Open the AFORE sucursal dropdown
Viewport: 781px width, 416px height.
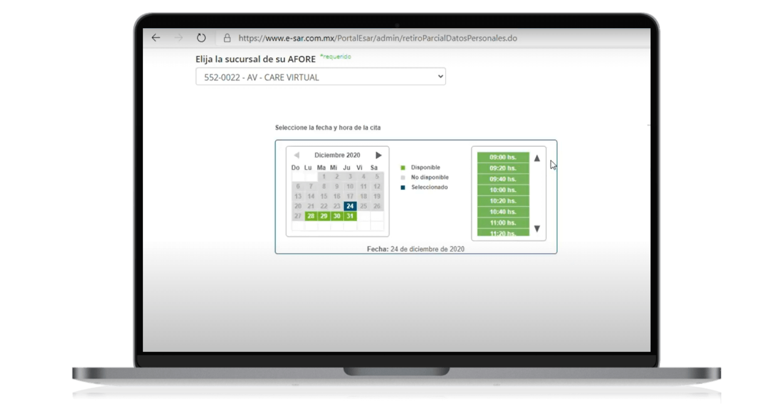tap(320, 77)
